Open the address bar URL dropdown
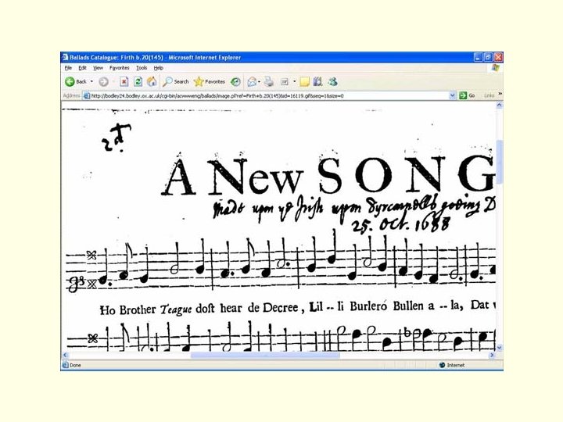 pyautogui.click(x=453, y=95)
